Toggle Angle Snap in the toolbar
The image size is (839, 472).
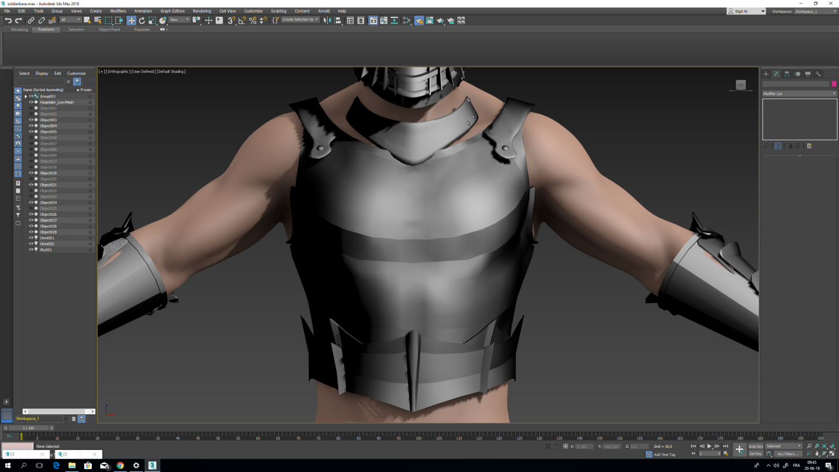tap(242, 20)
